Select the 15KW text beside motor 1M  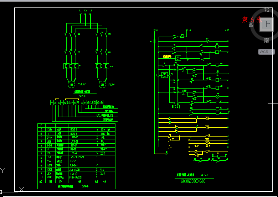click(82, 84)
